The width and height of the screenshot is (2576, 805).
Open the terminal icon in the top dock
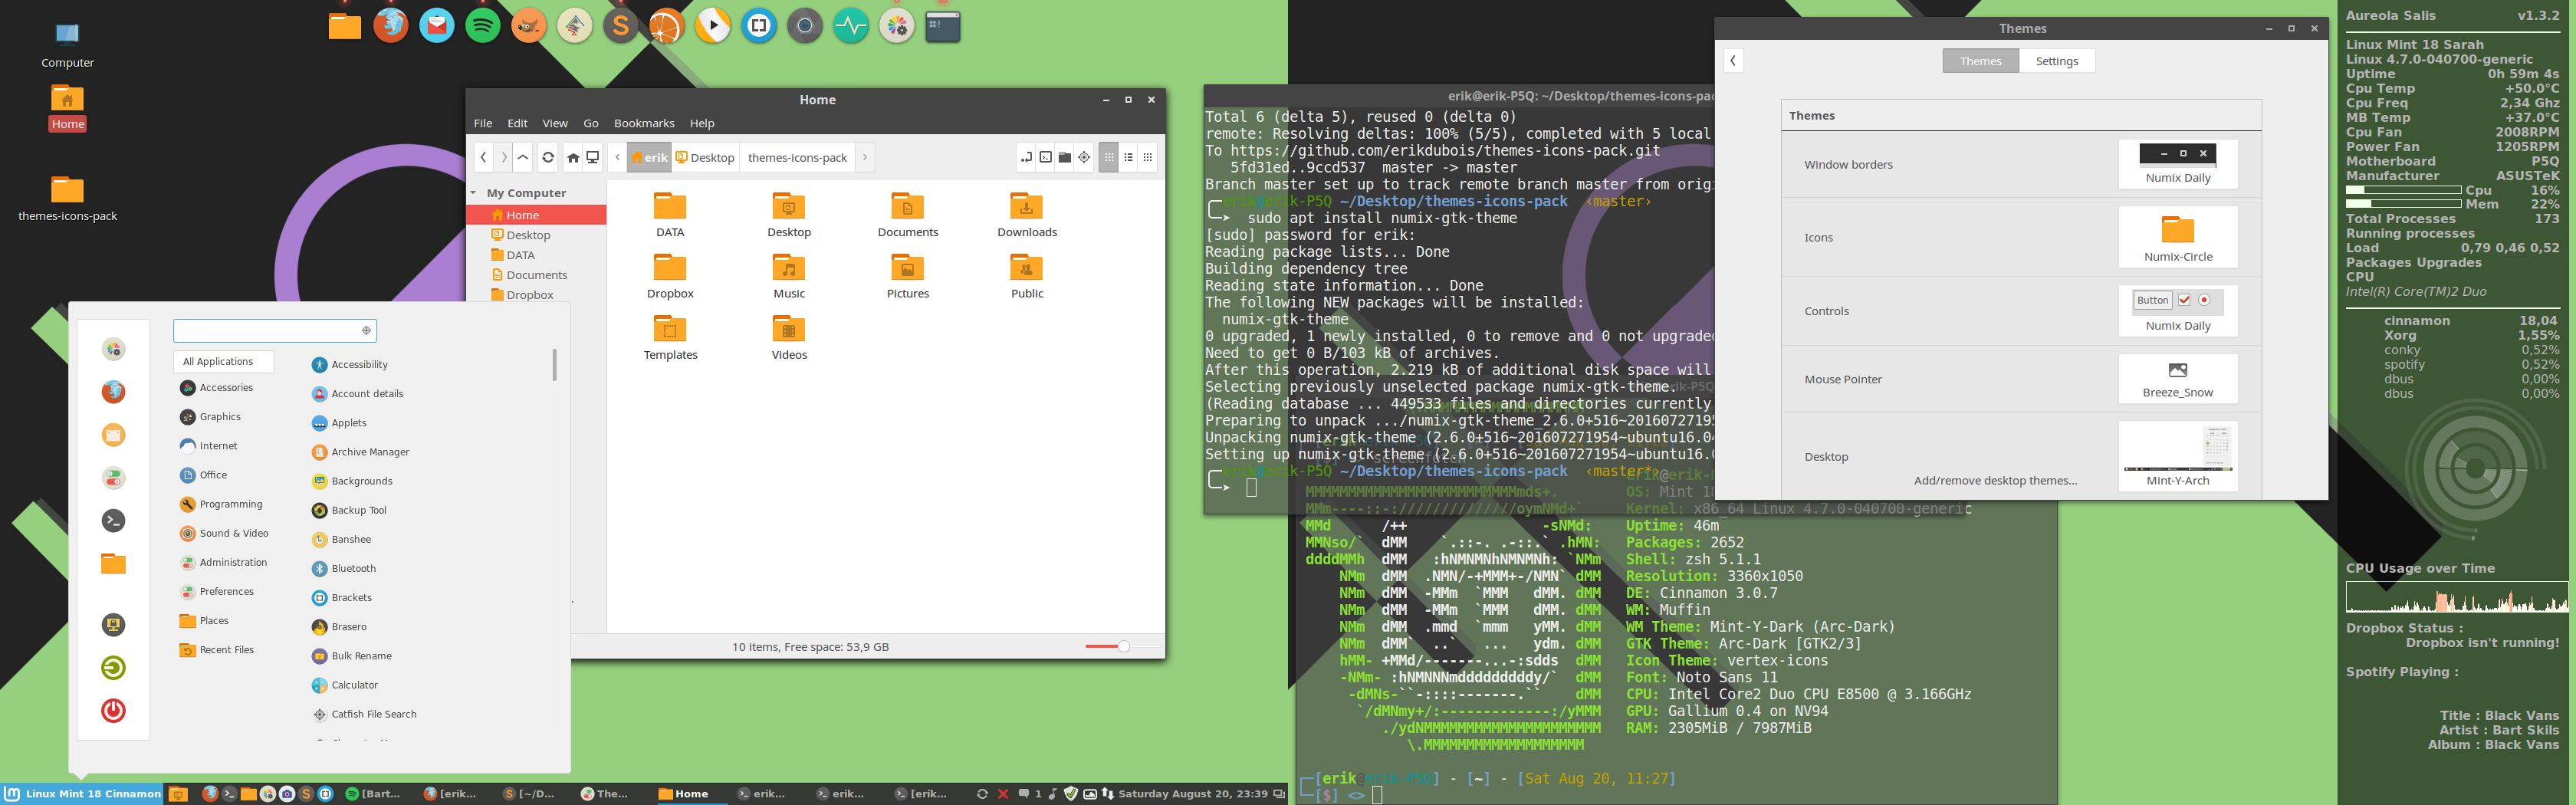(x=943, y=25)
